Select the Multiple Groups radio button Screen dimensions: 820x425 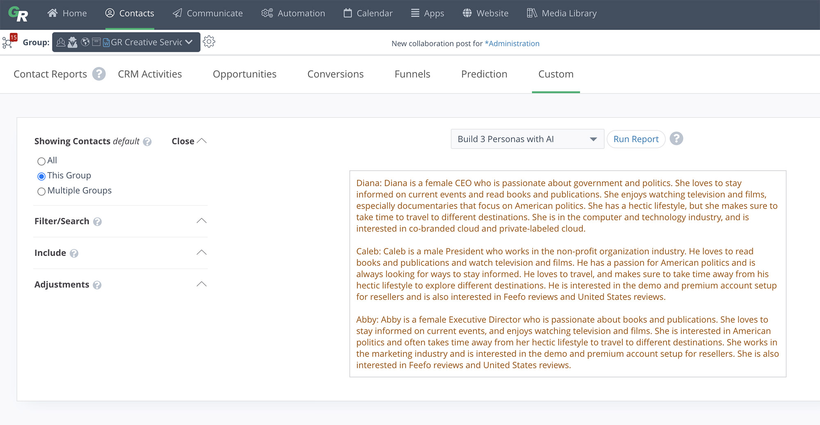(41, 192)
